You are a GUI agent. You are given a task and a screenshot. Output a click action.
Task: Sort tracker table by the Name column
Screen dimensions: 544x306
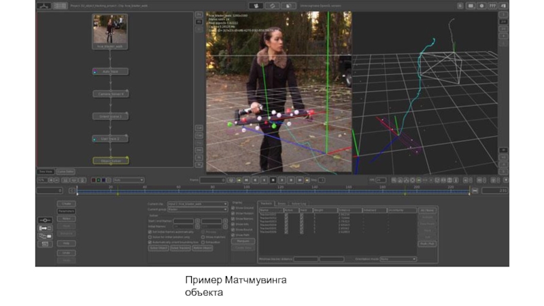[x=271, y=210]
